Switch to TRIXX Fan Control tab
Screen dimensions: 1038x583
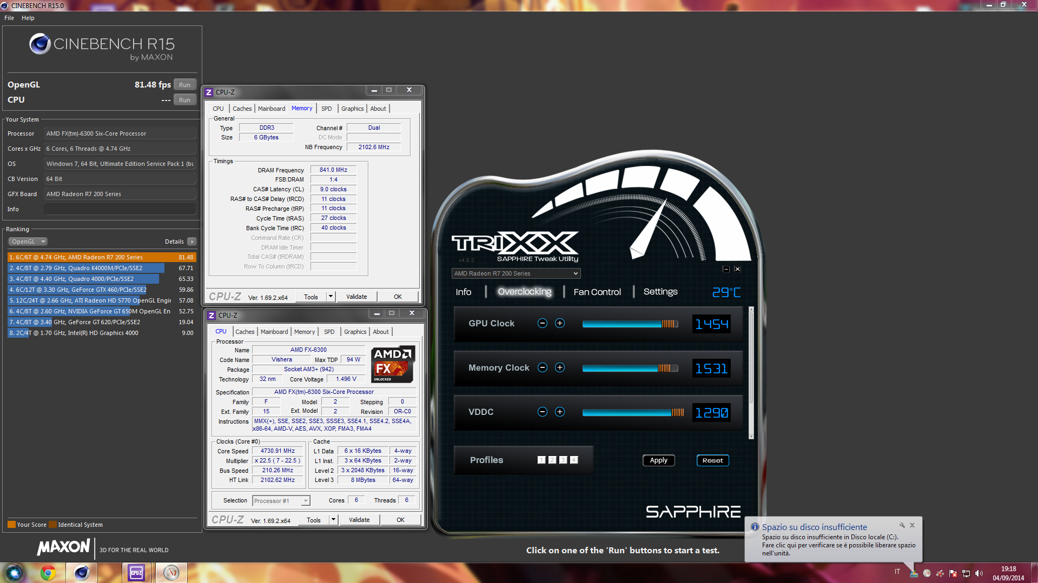point(597,292)
